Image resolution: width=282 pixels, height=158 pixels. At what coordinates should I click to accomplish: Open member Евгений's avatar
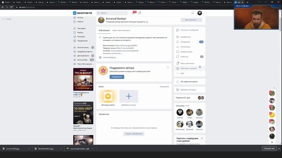pyautogui.click(x=199, y=112)
